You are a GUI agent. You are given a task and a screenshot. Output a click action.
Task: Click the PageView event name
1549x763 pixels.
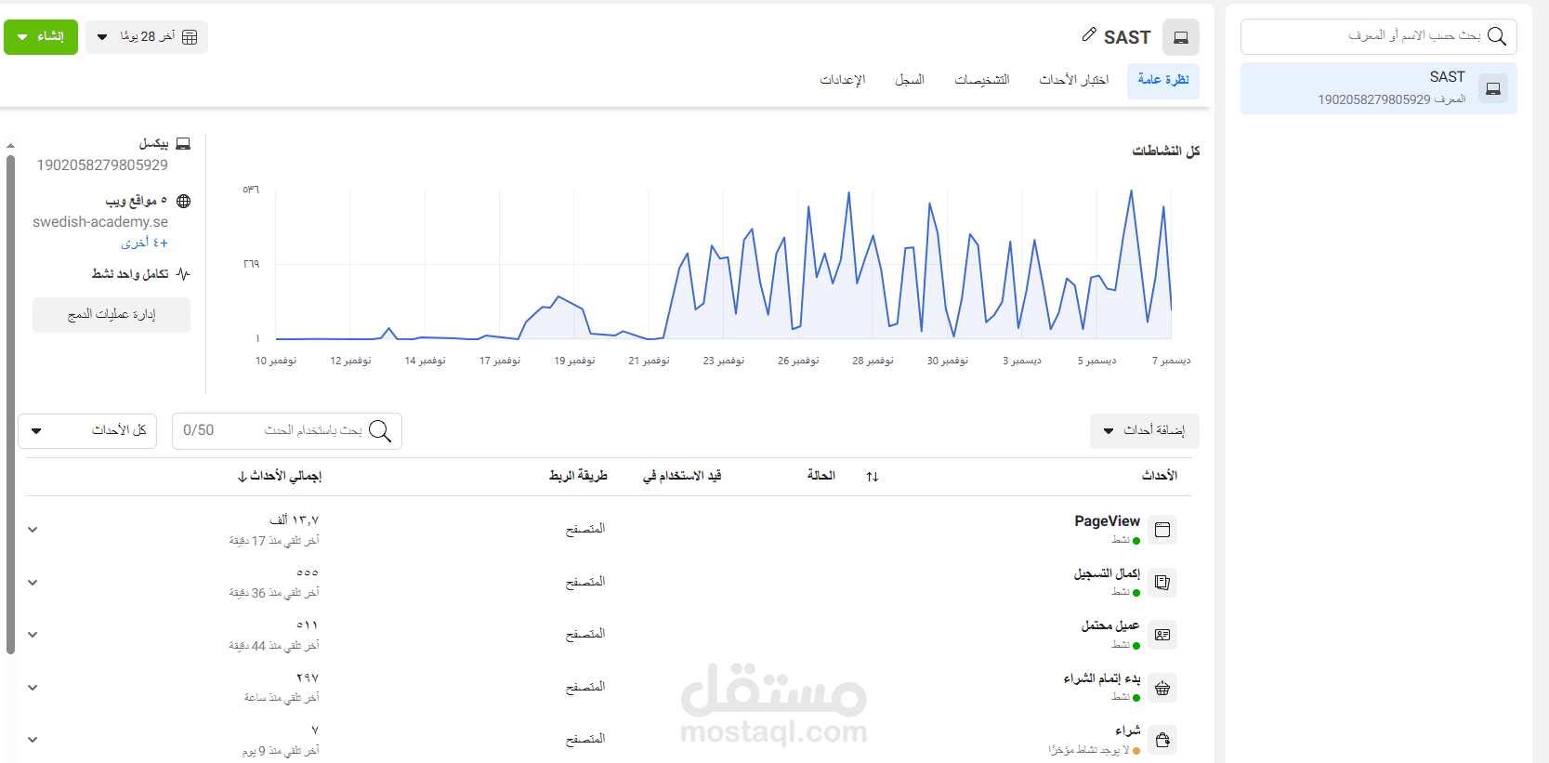pyautogui.click(x=1107, y=521)
